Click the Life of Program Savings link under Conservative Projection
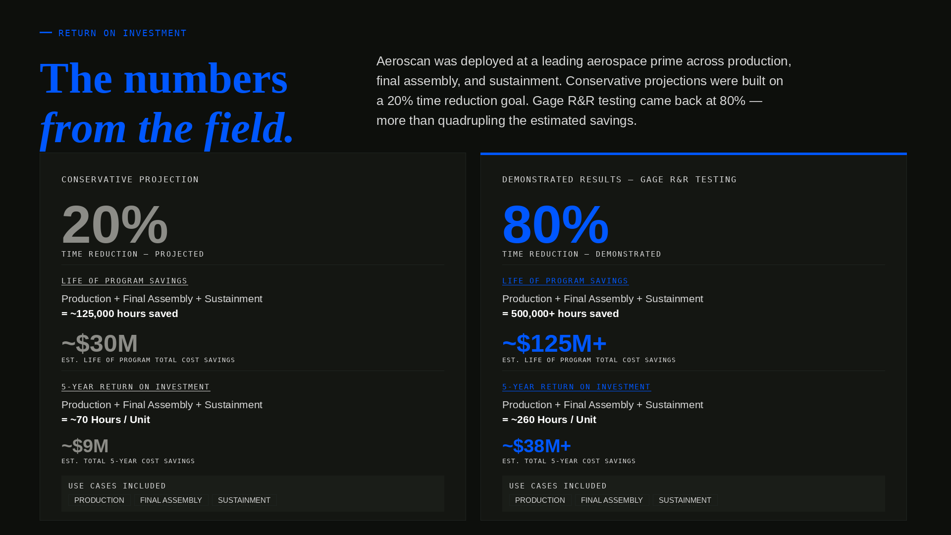The image size is (951, 535). pos(124,281)
